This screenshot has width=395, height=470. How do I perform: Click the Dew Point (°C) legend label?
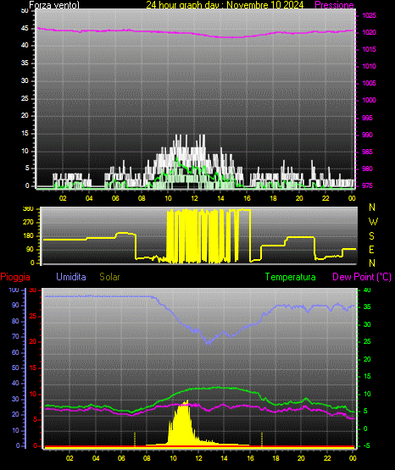[362, 277]
